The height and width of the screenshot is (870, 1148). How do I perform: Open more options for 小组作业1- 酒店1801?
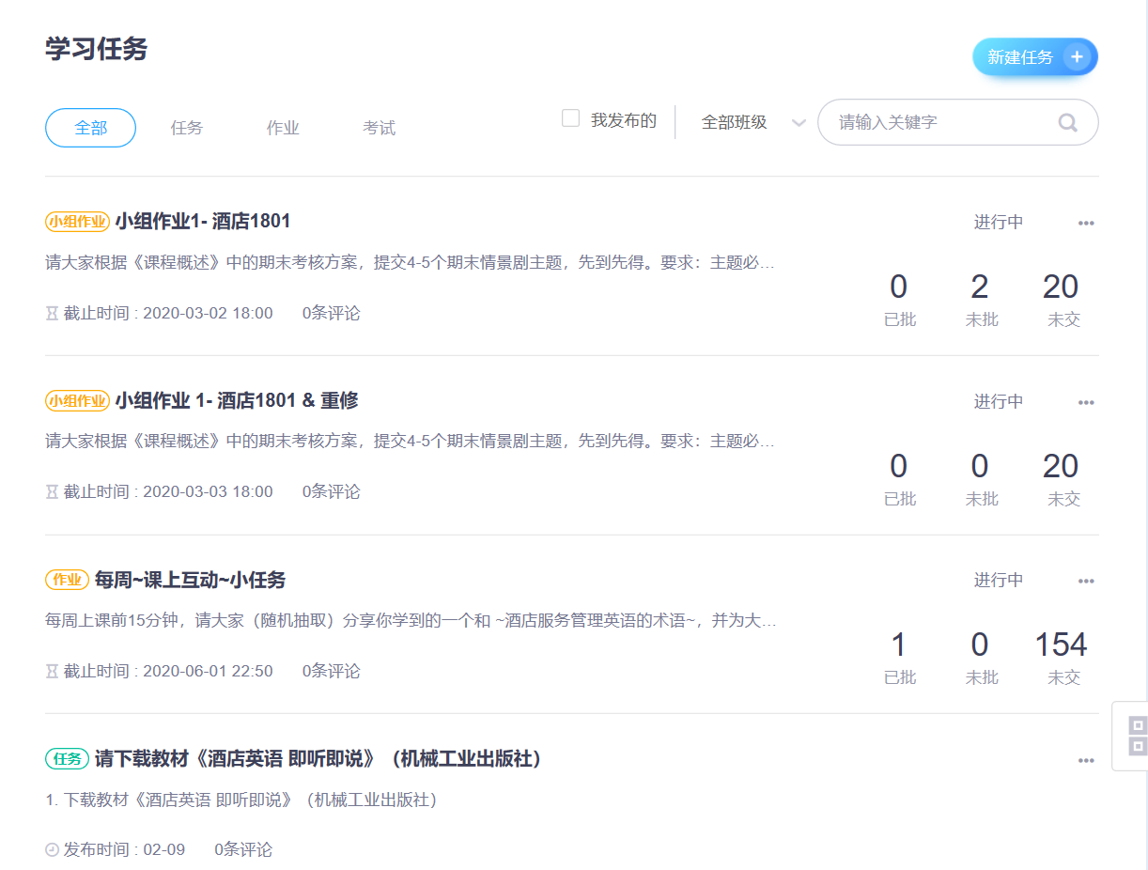click(1086, 223)
